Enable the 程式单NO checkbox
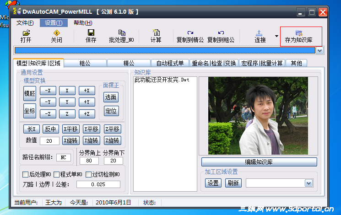 click(x=56, y=174)
